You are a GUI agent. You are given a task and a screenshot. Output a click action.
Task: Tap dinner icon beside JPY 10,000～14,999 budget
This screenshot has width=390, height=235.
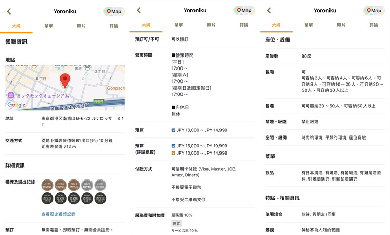pos(173,130)
